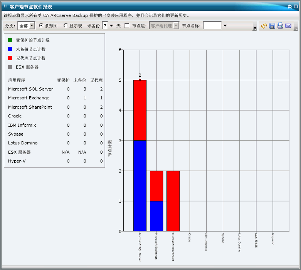Screen dimensions: 301x270
Task: Click Microsoft SQL Server row in table
Action: click(x=30, y=89)
